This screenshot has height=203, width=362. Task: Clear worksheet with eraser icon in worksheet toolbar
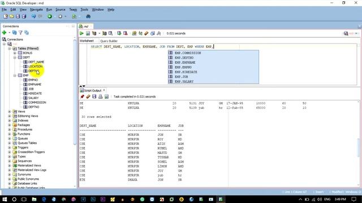[x=146, y=33]
